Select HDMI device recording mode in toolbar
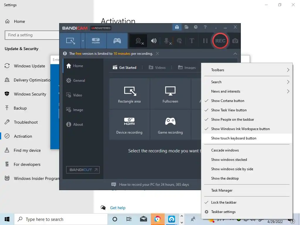The width and height of the screenshot is (300, 225). click(96, 41)
